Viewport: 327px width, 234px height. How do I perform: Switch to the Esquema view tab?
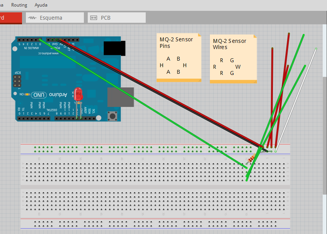click(54, 17)
